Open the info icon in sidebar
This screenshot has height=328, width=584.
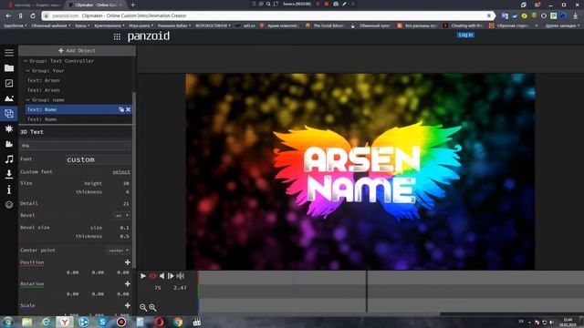[x=9, y=190]
